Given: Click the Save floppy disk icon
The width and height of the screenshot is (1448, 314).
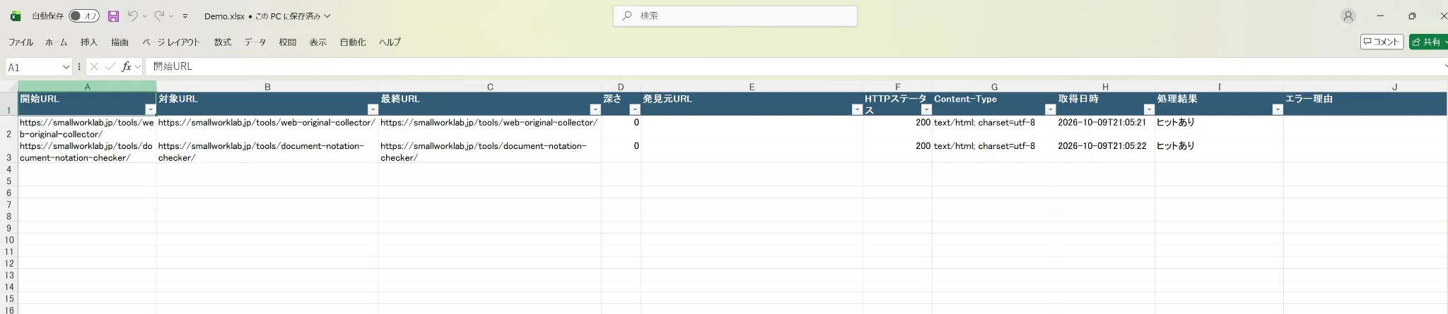Looking at the screenshot, I should (x=113, y=16).
